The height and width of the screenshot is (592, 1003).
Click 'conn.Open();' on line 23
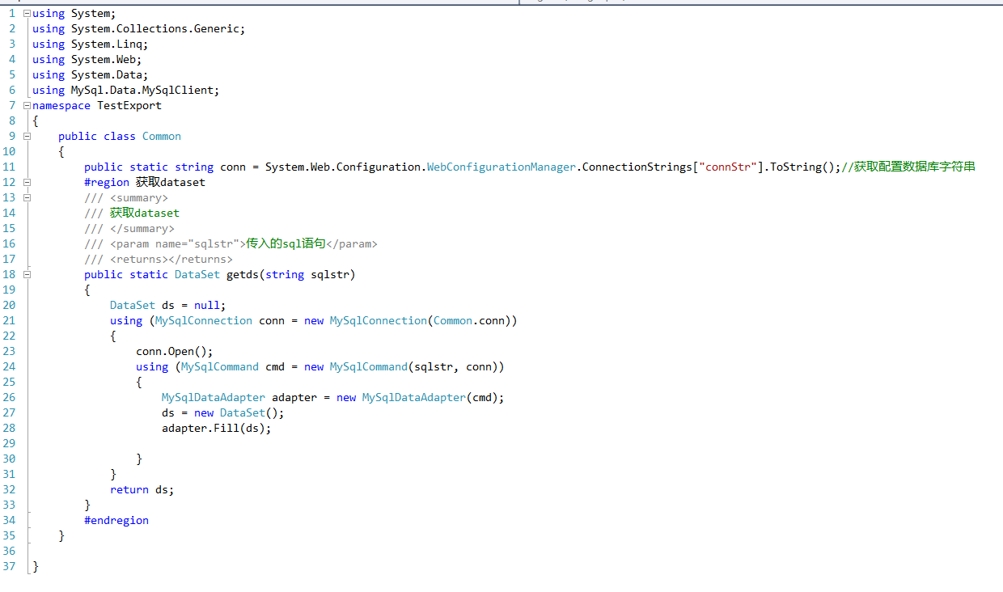pos(175,351)
